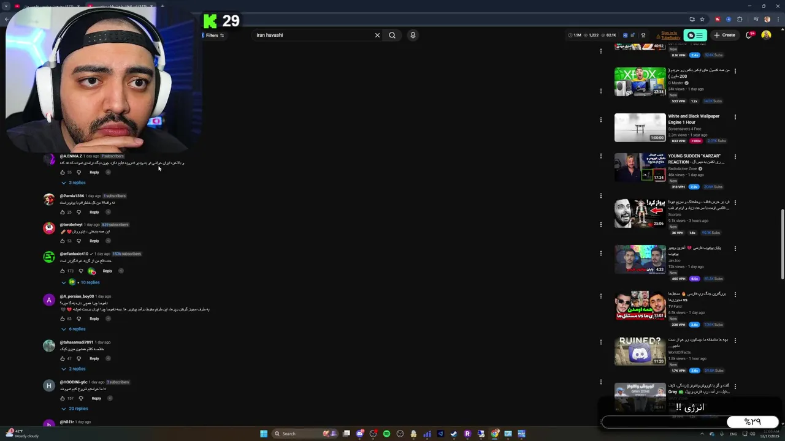Start voice search with microphone
This screenshot has height=441, width=785.
[x=413, y=35]
